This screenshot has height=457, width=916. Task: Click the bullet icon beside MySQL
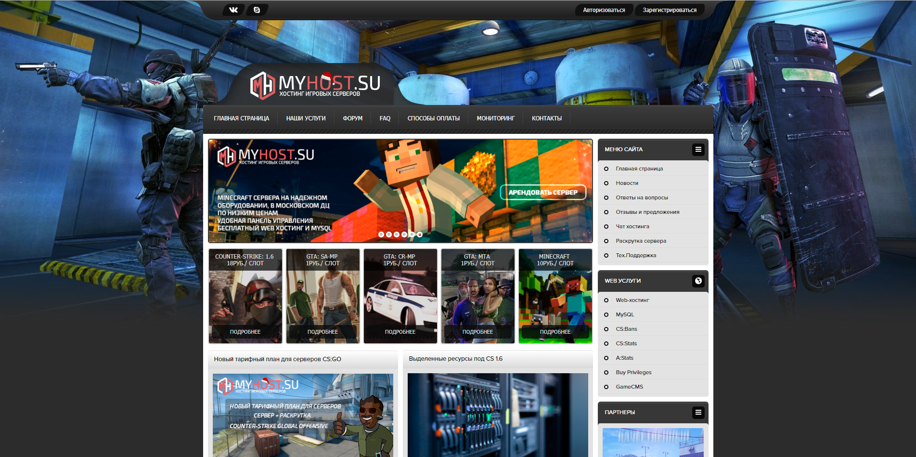coord(606,314)
